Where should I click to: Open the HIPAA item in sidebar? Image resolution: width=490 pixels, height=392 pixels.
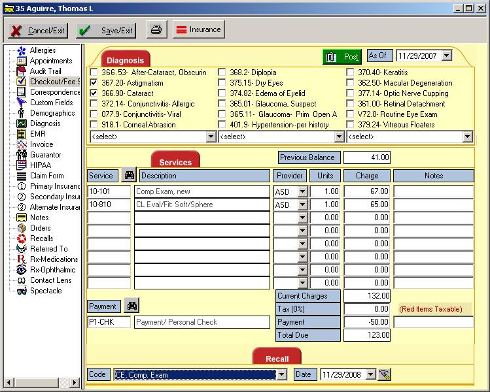(x=41, y=165)
